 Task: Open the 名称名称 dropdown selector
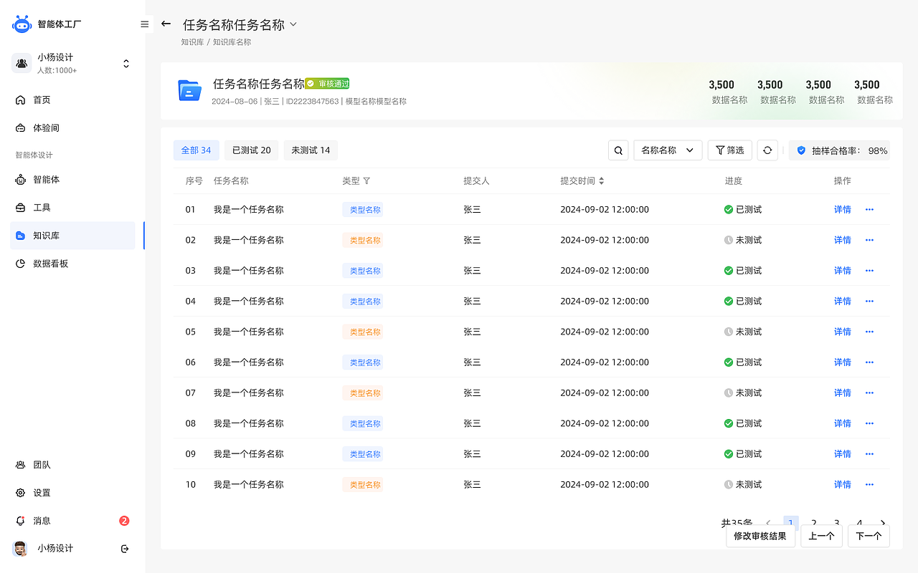click(x=667, y=150)
